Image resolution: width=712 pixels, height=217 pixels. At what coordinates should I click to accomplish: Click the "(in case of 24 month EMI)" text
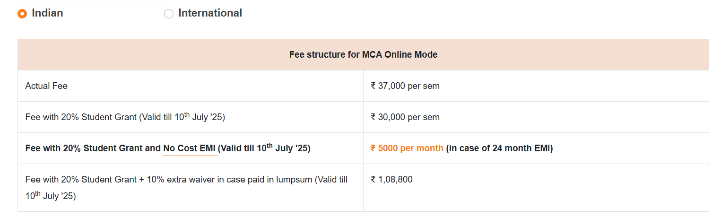click(499, 148)
